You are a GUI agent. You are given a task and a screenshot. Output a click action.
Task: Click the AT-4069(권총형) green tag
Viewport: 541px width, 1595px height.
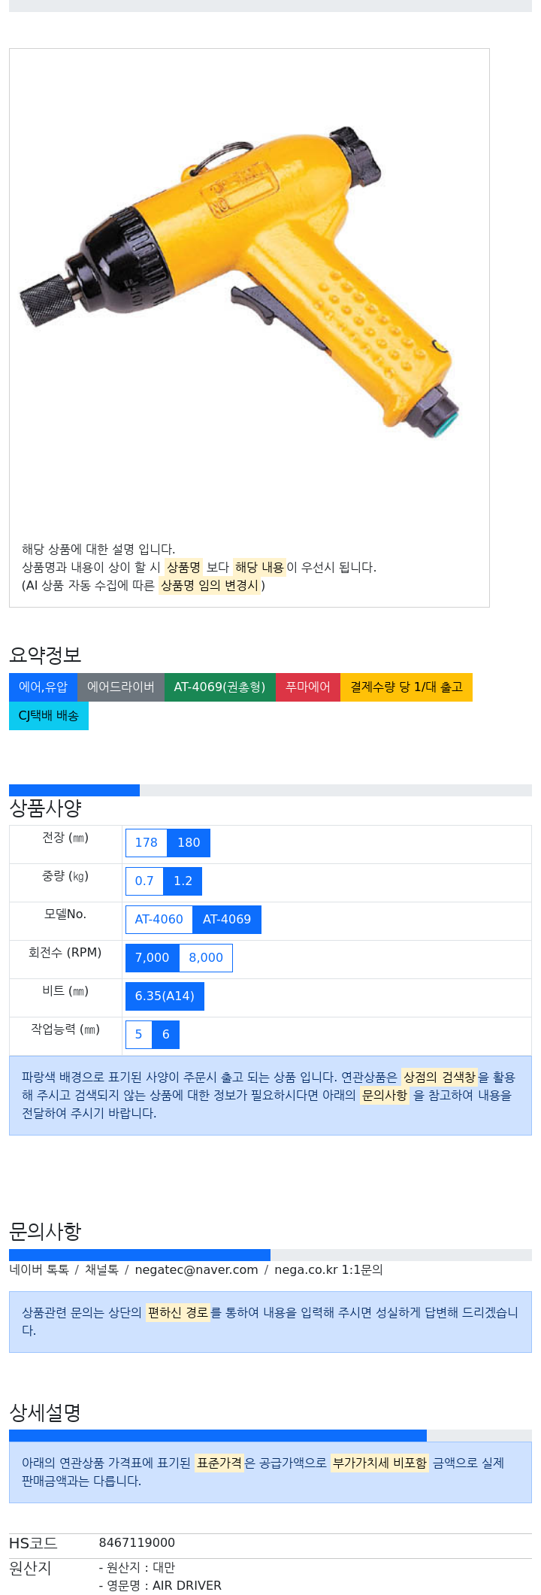coord(220,687)
